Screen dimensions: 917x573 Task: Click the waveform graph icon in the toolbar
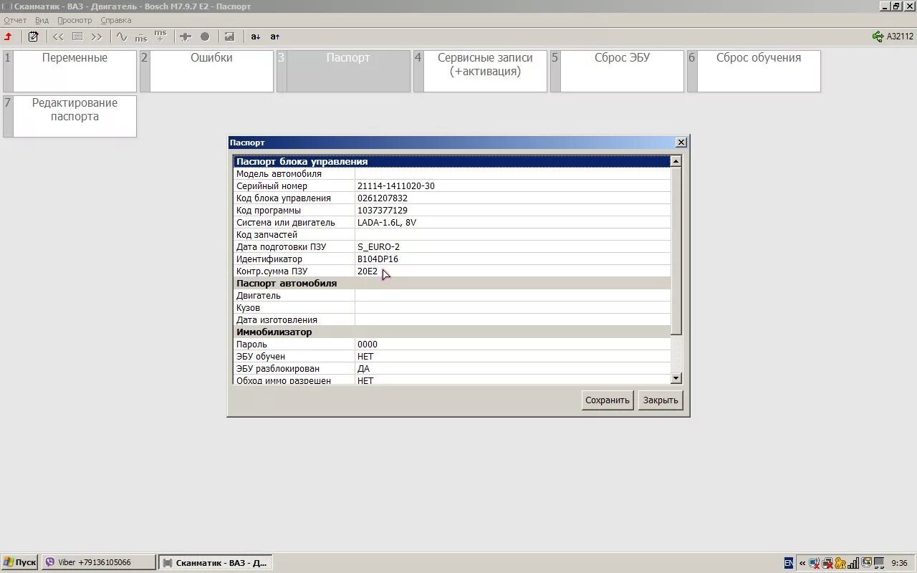pyautogui.click(x=122, y=37)
